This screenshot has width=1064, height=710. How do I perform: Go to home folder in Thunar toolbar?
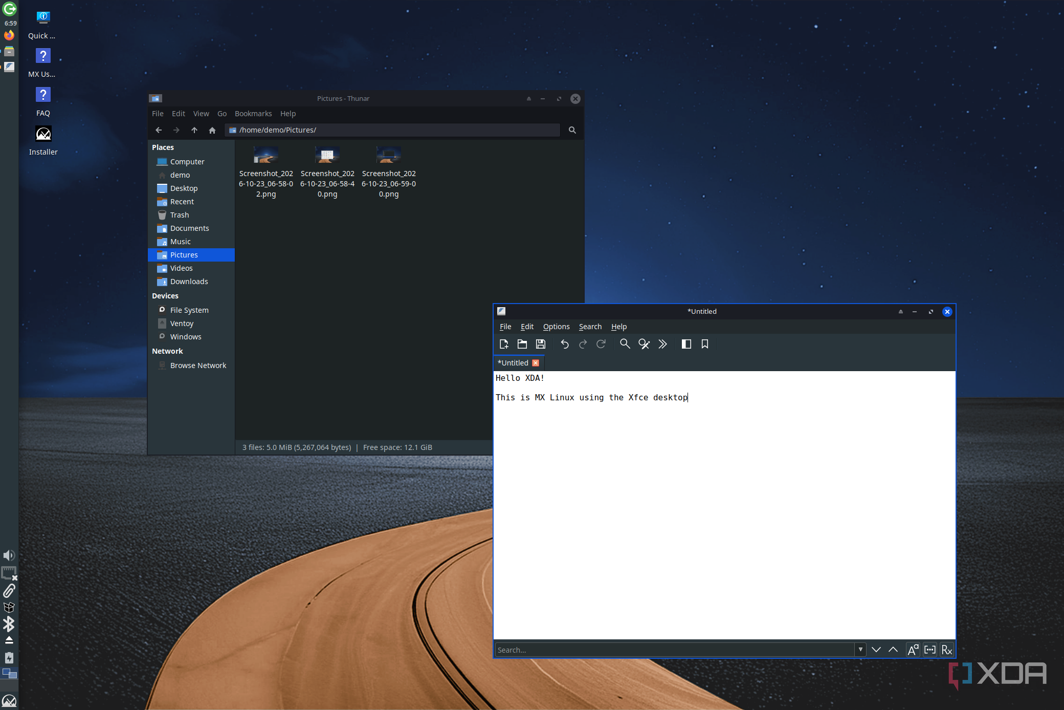tap(212, 130)
